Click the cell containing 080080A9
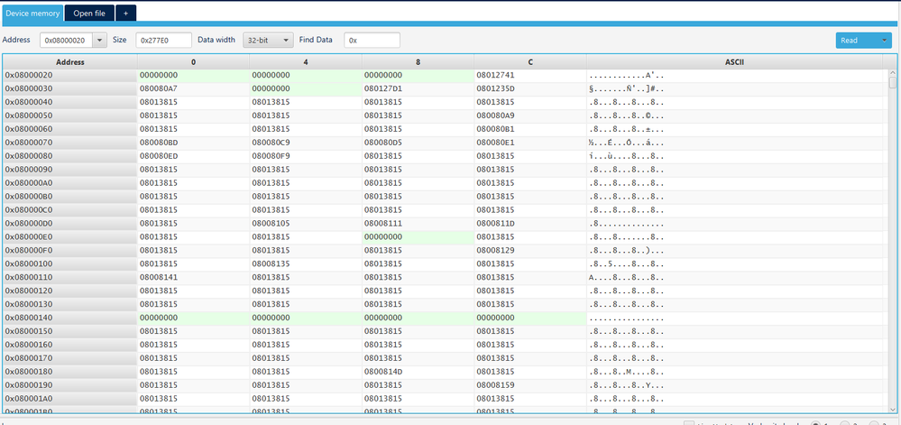Image resolution: width=901 pixels, height=425 pixels. (530, 115)
